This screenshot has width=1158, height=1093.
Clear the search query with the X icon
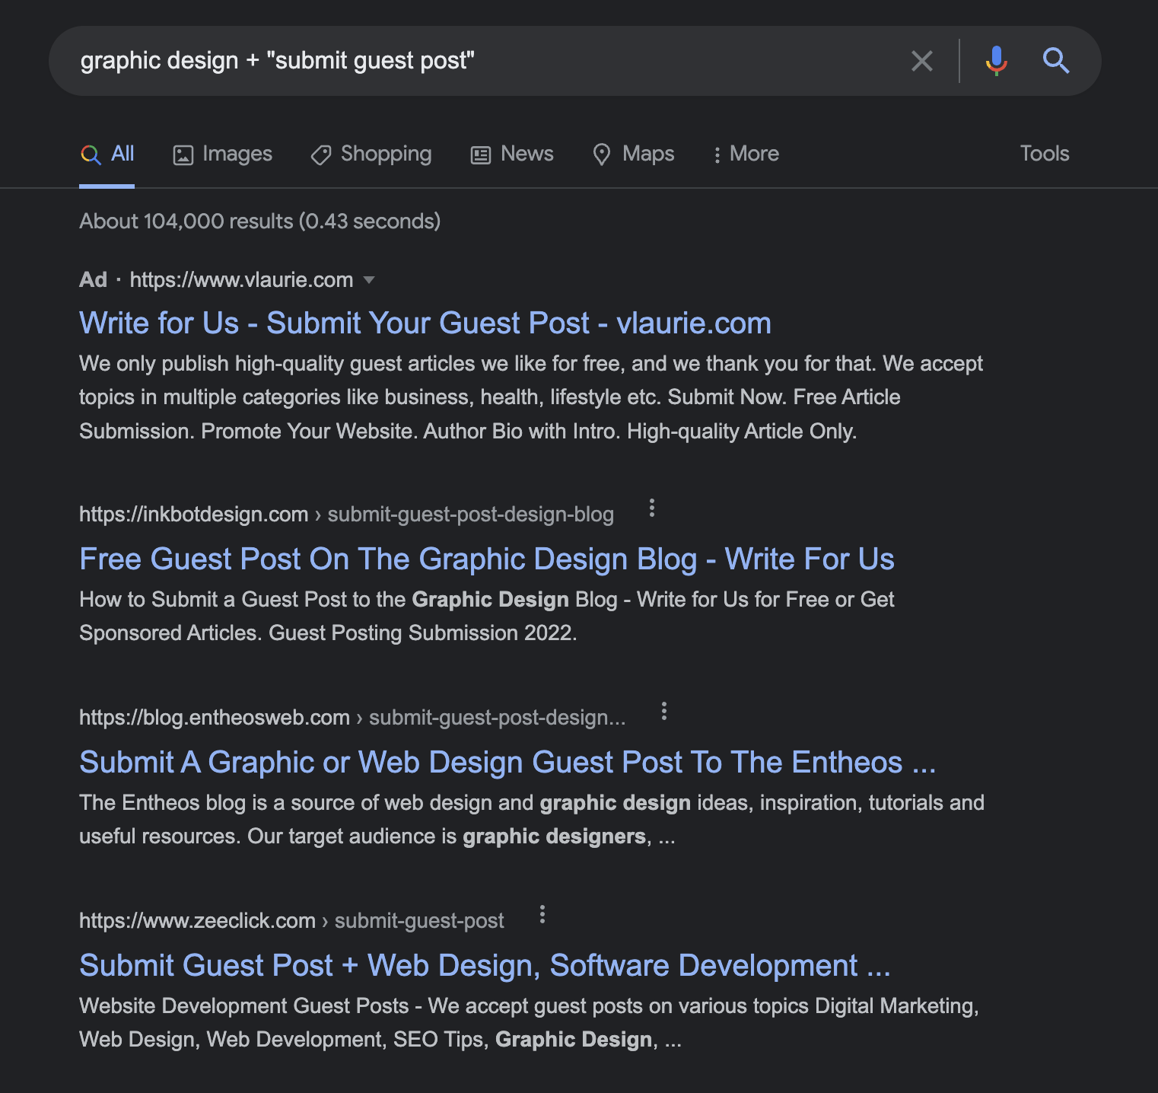coord(921,61)
